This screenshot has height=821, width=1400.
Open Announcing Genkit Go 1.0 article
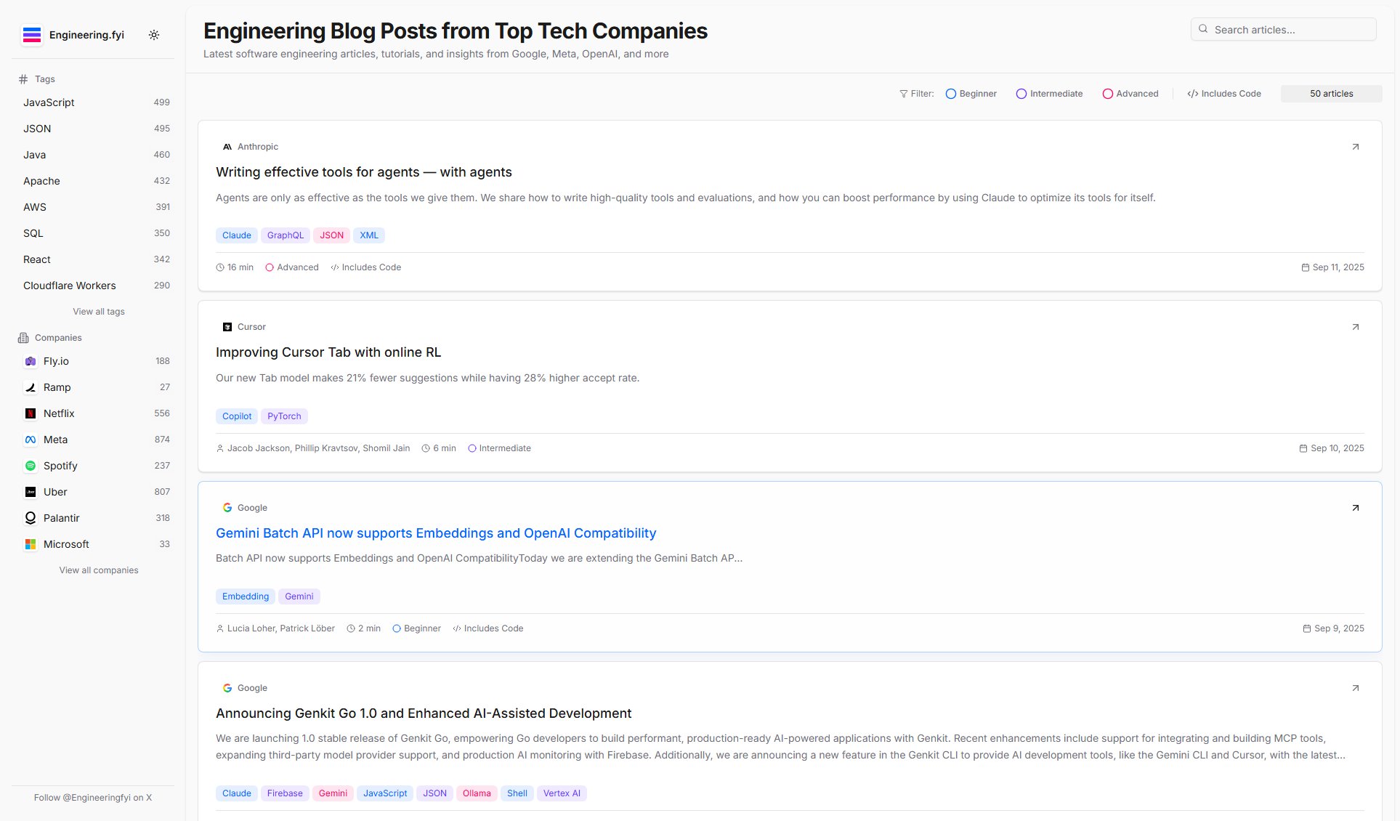click(x=424, y=713)
